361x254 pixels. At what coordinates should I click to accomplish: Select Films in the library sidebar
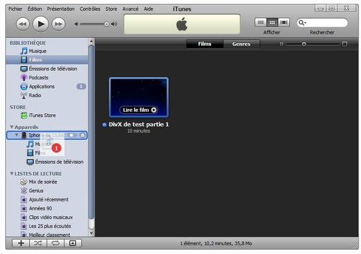coord(47,60)
